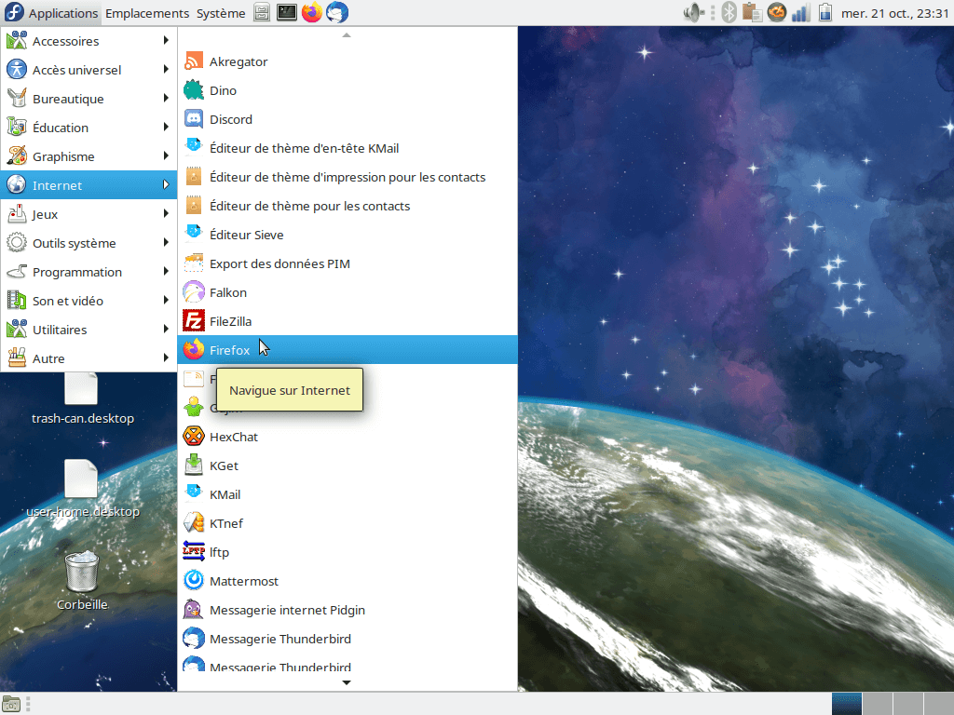Open the Système menu
Image resolution: width=954 pixels, height=715 pixels.
pos(221,13)
